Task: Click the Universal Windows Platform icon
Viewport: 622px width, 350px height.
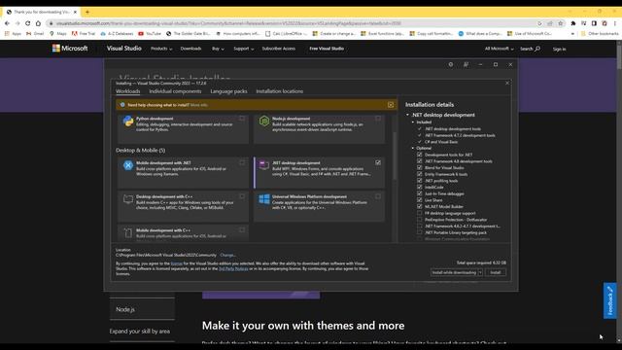Action: pos(264,198)
